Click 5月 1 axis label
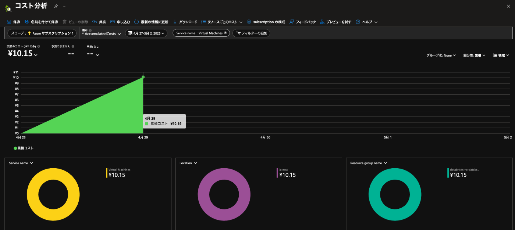Image resolution: width=515 pixels, height=230 pixels. [388, 137]
